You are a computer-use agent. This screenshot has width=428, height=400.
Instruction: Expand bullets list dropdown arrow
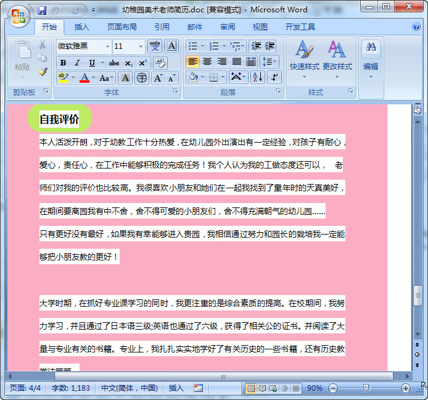(x=202, y=46)
